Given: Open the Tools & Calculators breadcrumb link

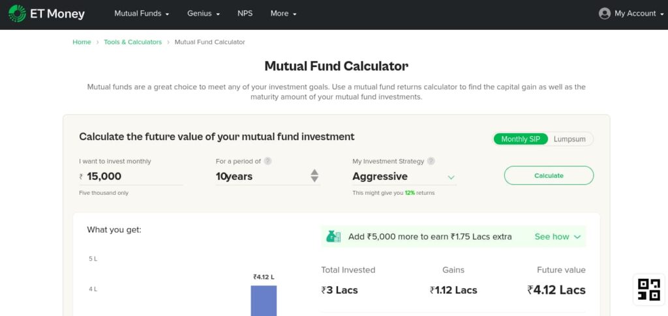Looking at the screenshot, I should [x=133, y=42].
